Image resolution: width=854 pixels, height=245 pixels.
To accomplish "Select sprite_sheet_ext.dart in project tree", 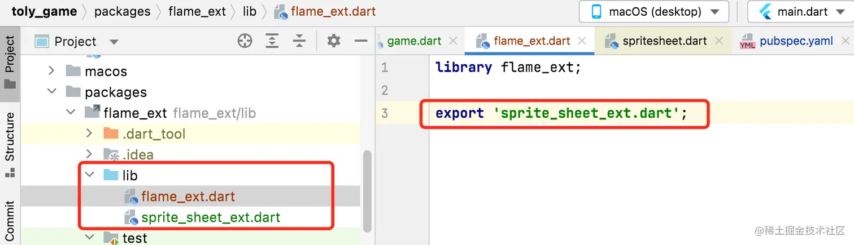I will pos(211,217).
